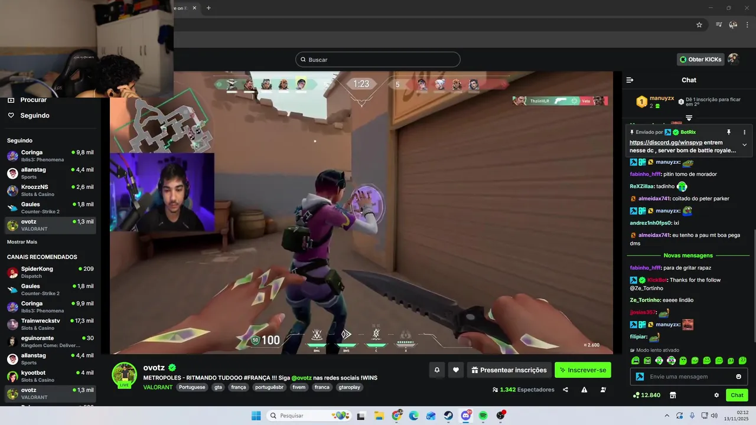Open SpiderKong recommended channel
756x425 pixels.
[50, 272]
